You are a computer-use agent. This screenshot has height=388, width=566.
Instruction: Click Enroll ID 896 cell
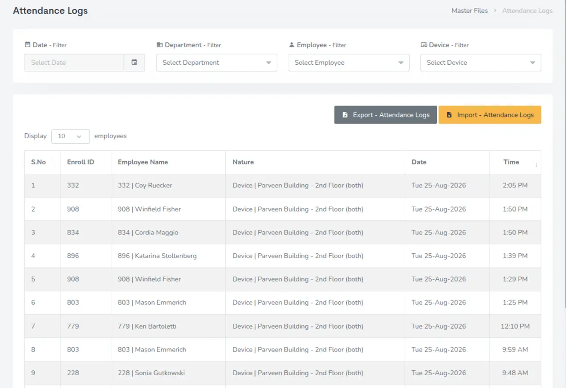[86, 256]
